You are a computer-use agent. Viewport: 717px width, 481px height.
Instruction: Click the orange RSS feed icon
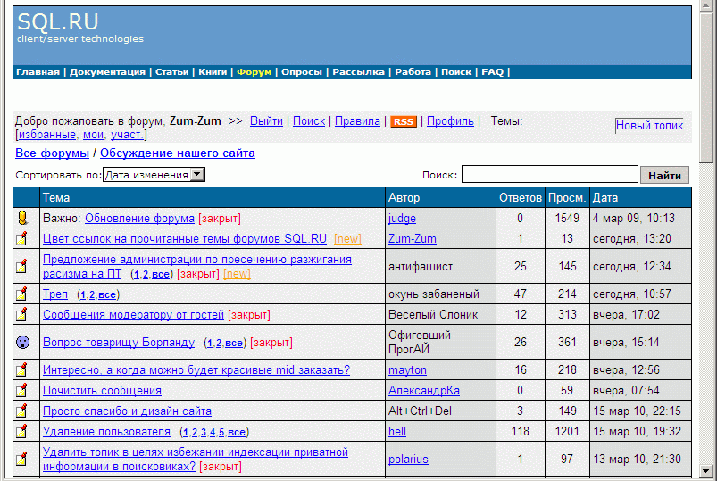click(404, 121)
